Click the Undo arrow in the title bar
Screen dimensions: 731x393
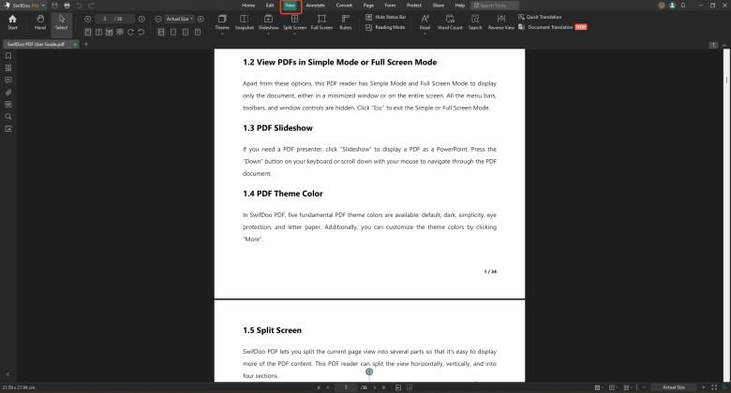(80, 6)
